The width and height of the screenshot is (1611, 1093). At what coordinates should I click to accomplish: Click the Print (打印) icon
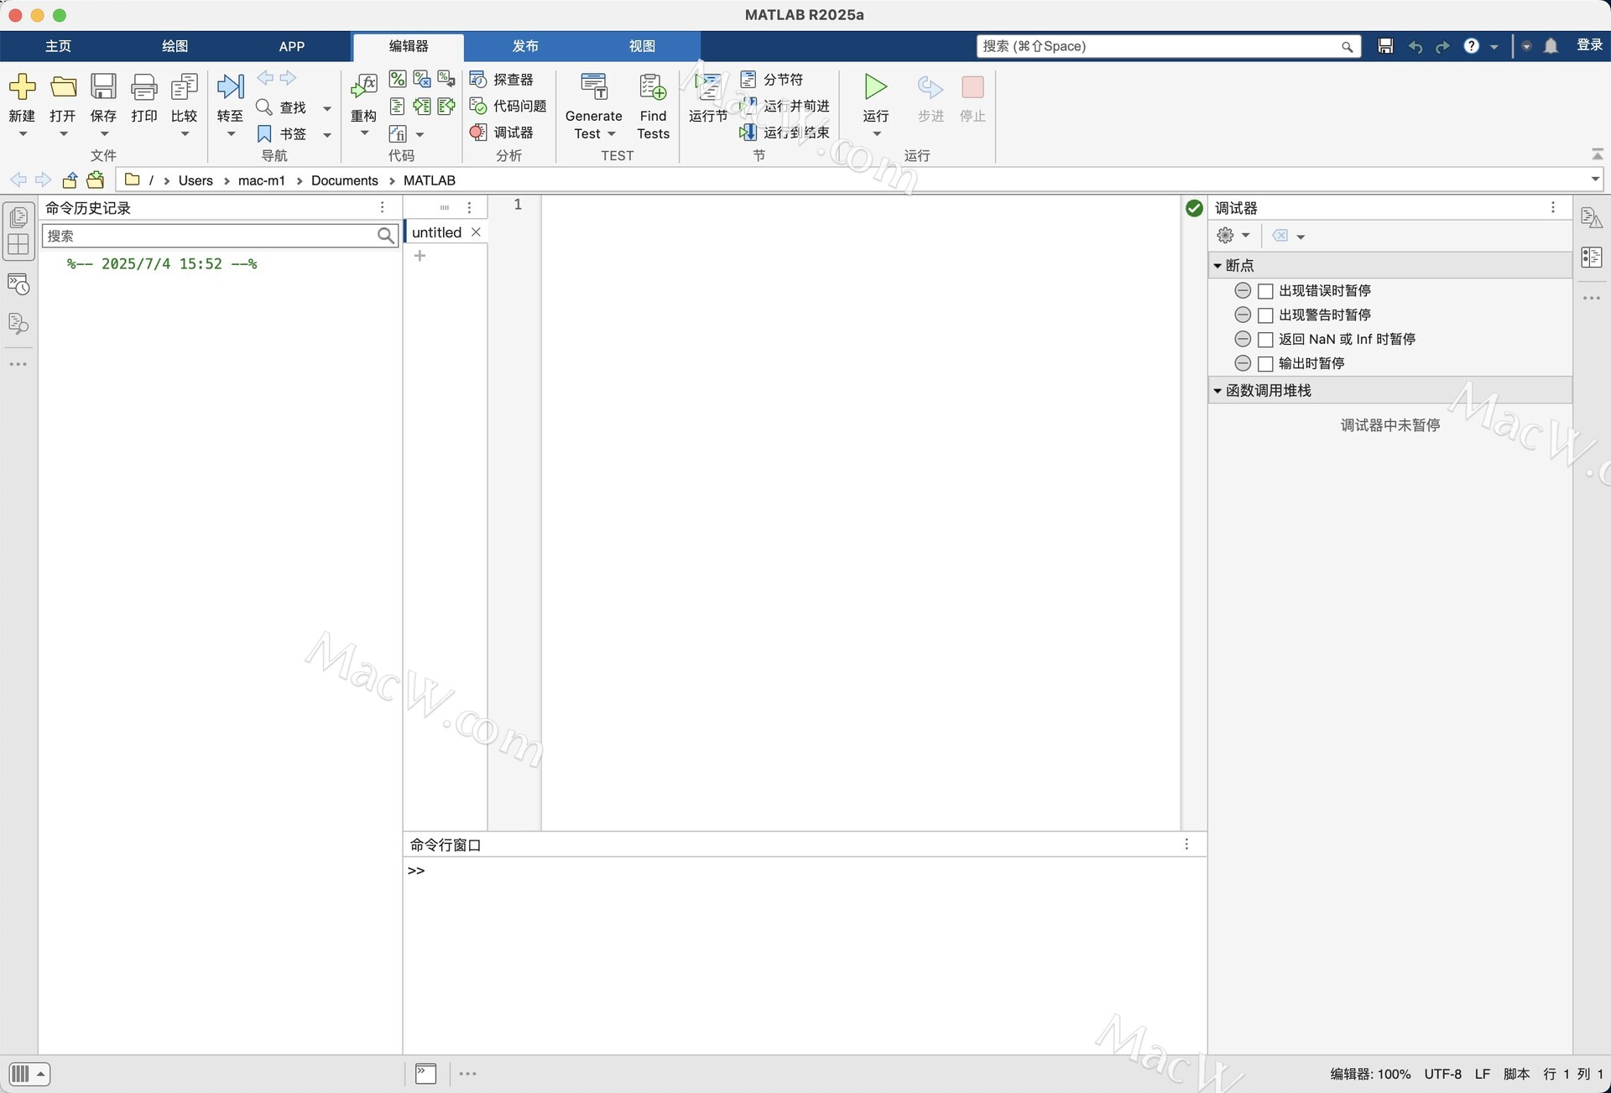click(x=143, y=86)
